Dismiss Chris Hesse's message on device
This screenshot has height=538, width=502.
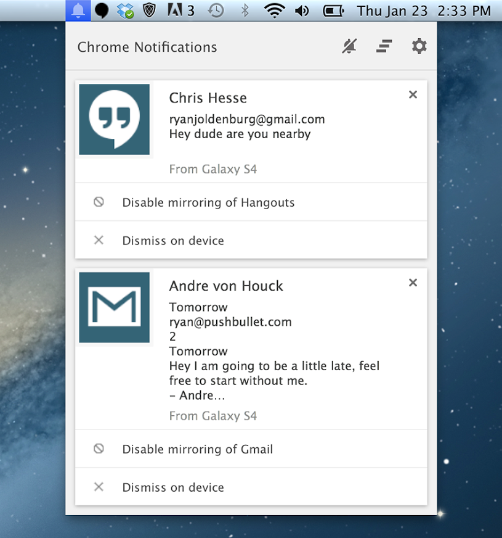pos(172,241)
